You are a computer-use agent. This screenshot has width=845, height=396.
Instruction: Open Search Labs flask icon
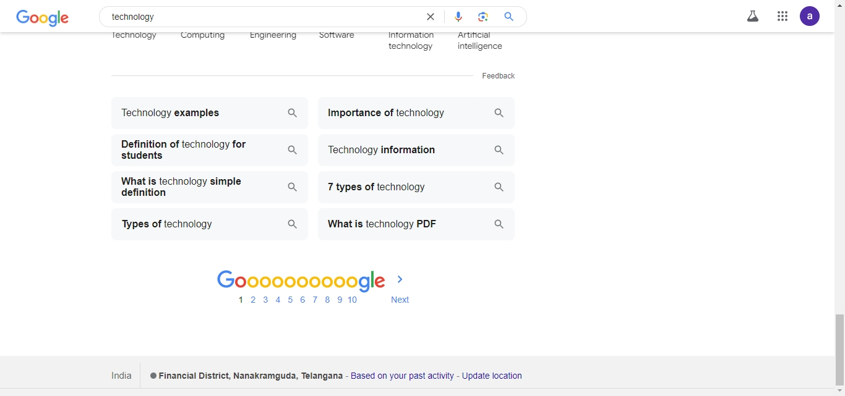[753, 17]
